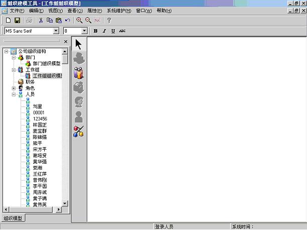Image resolution: width=307 pixels, height=230 pixels.
Task: Select 部门组织模型 in the tree
Action: coord(46,64)
